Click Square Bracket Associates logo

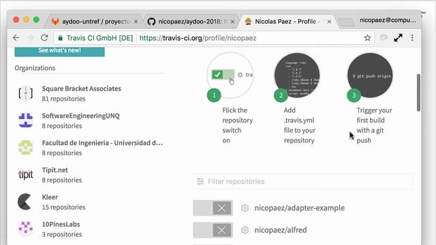pyautogui.click(x=26, y=93)
